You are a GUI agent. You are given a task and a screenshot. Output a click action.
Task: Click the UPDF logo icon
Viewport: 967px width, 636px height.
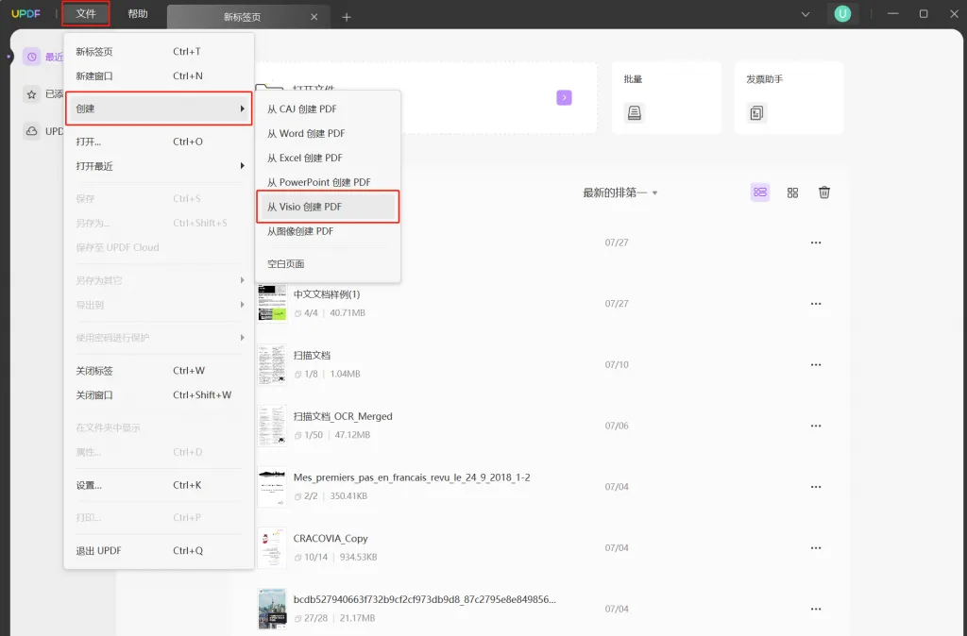(x=25, y=13)
